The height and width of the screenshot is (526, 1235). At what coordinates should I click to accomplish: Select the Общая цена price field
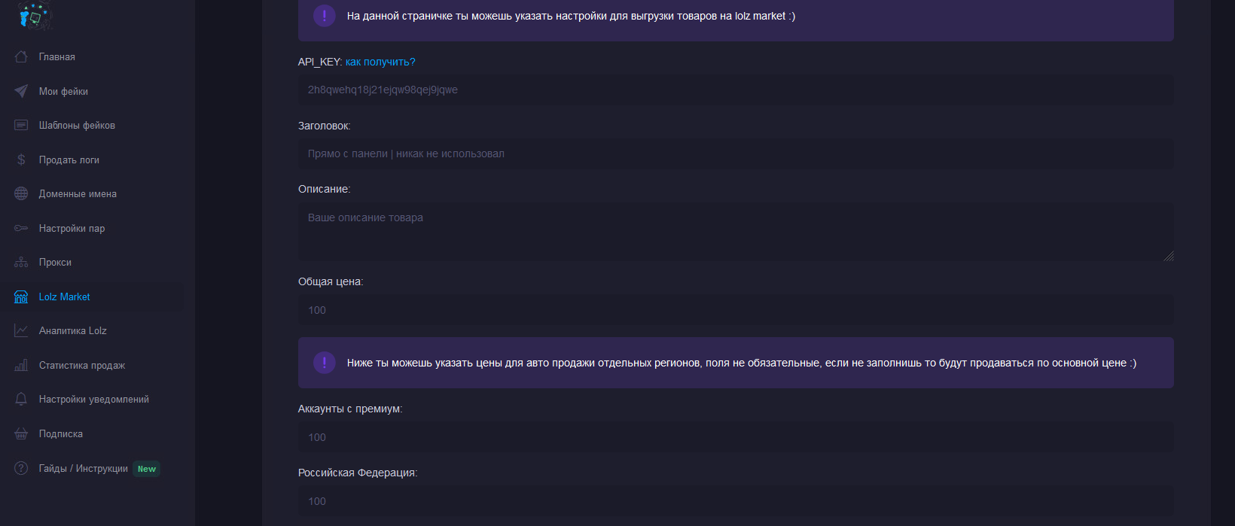point(735,310)
